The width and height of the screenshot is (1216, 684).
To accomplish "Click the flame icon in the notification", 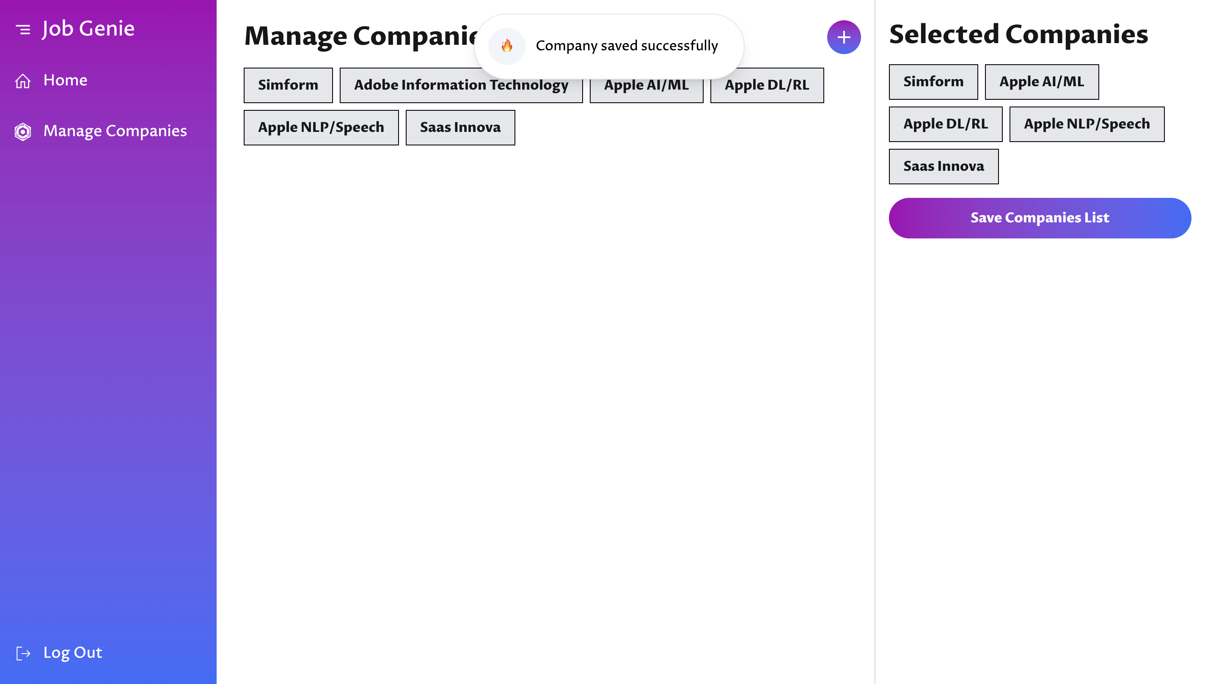I will (506, 46).
